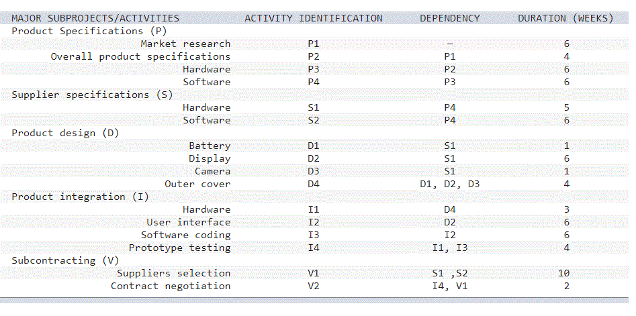Image resolution: width=636 pixels, height=316 pixels.
Task: Click the Prototype testing activity name
Action: tap(180, 248)
